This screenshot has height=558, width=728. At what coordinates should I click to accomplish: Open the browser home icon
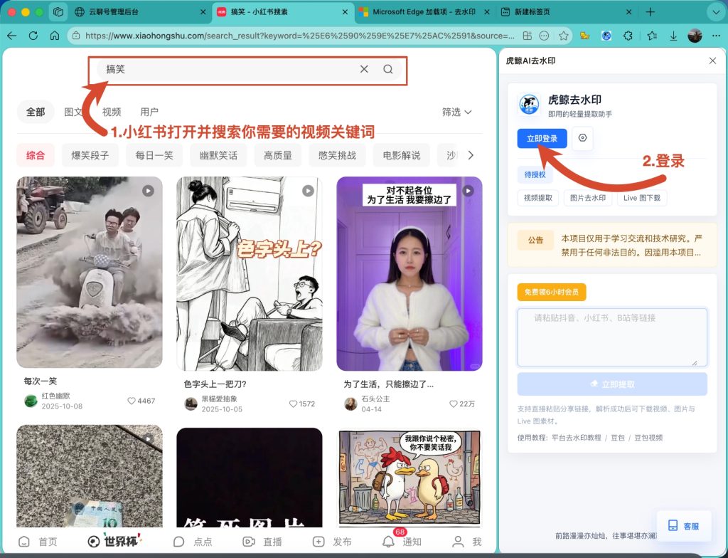coord(54,36)
